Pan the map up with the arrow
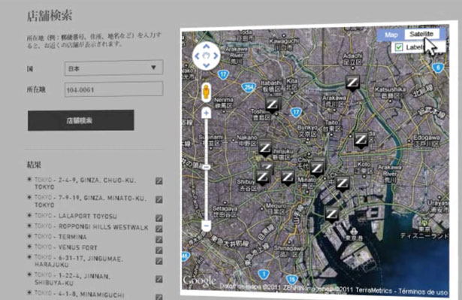This screenshot has height=300, width=462. (x=207, y=47)
